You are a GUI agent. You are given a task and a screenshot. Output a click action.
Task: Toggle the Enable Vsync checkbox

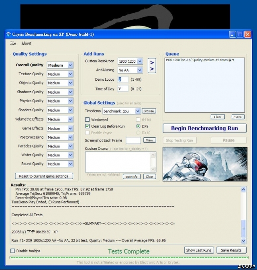(88, 133)
